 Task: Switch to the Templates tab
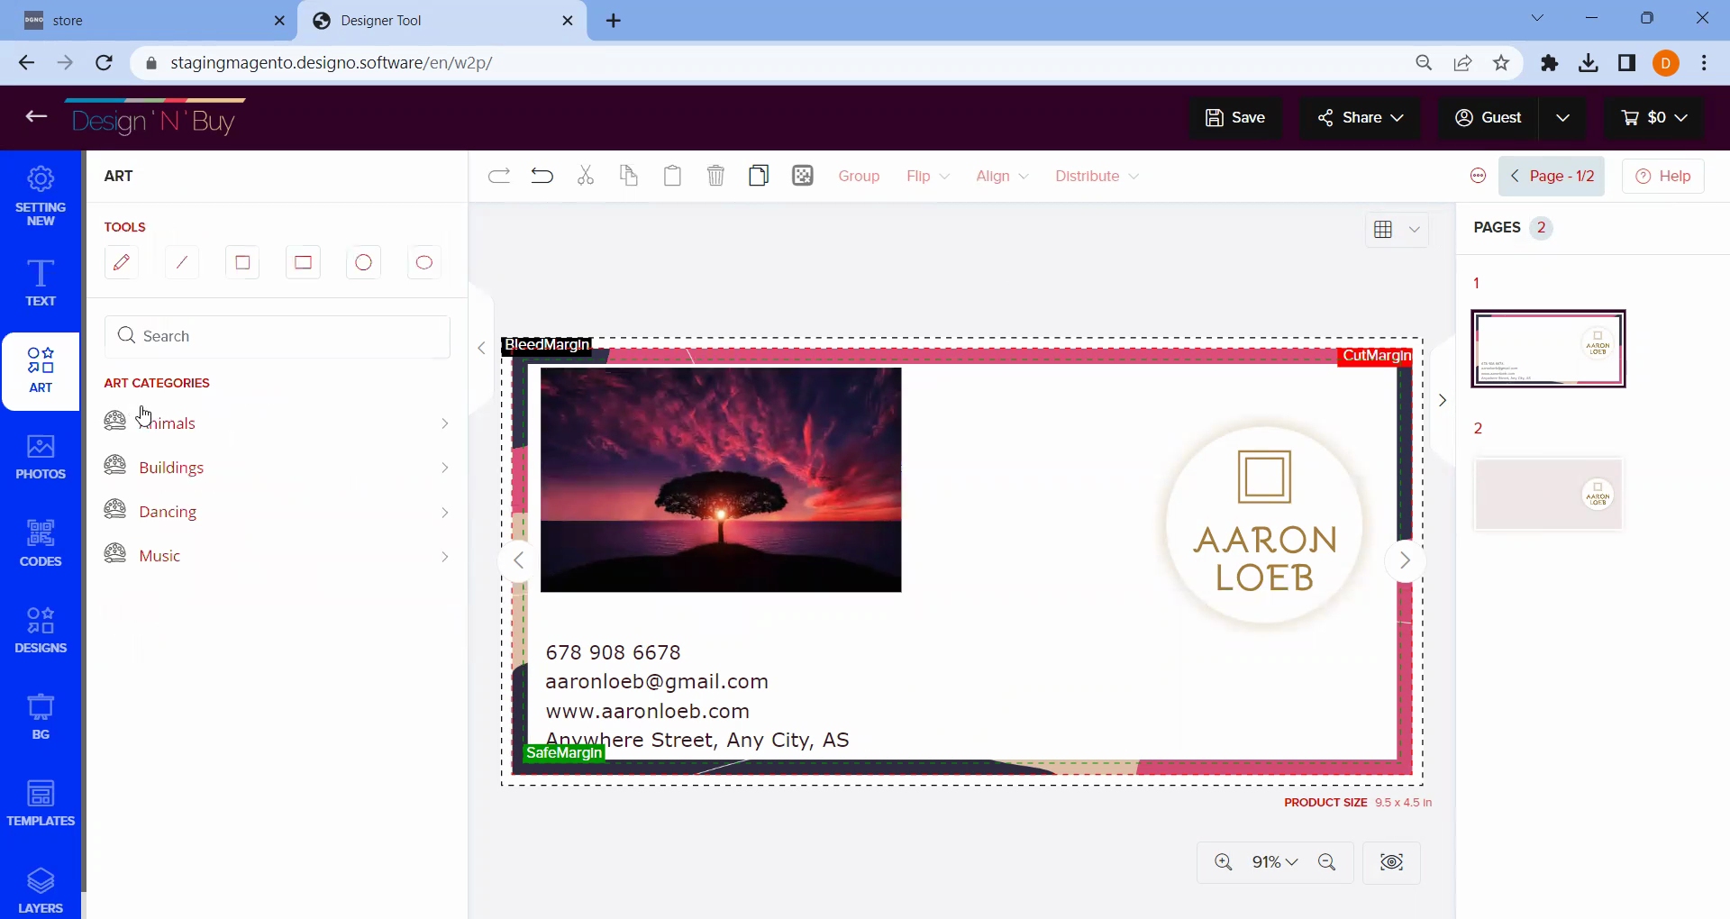pos(41,804)
